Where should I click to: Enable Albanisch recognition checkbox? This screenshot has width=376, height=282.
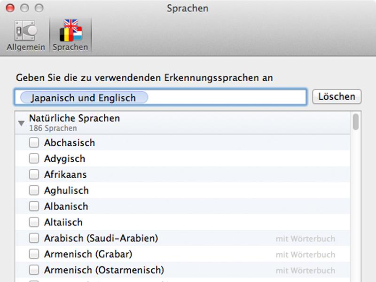pos(34,206)
